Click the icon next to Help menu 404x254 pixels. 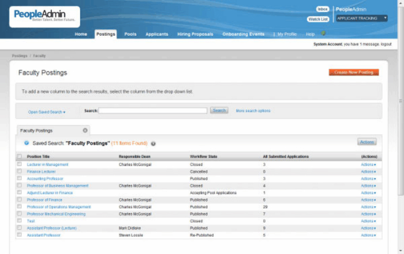coord(323,33)
